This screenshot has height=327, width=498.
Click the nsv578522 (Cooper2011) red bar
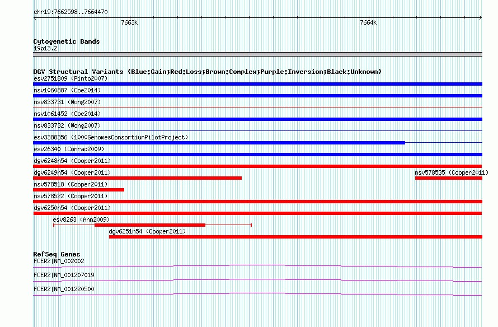click(257, 202)
